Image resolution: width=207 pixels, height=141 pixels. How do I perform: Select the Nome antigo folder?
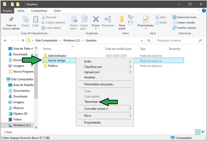tap(57, 61)
